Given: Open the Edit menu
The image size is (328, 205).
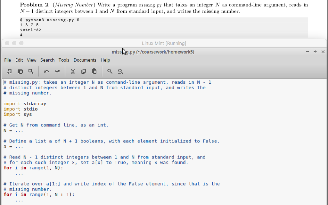Looking at the screenshot, I should [x=19, y=60].
